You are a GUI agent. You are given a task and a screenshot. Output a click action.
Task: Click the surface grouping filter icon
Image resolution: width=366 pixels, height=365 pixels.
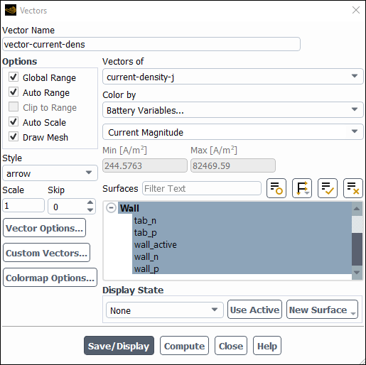click(302, 188)
